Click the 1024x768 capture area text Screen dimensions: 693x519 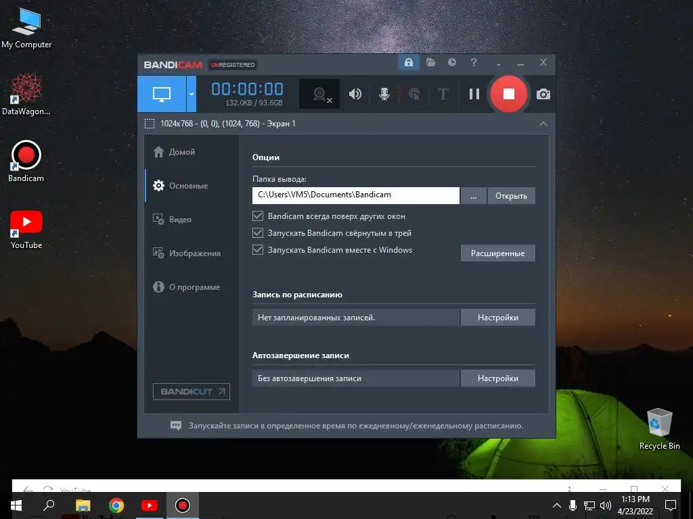[x=227, y=124]
